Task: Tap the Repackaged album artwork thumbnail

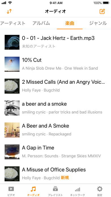Action: (12, 130)
